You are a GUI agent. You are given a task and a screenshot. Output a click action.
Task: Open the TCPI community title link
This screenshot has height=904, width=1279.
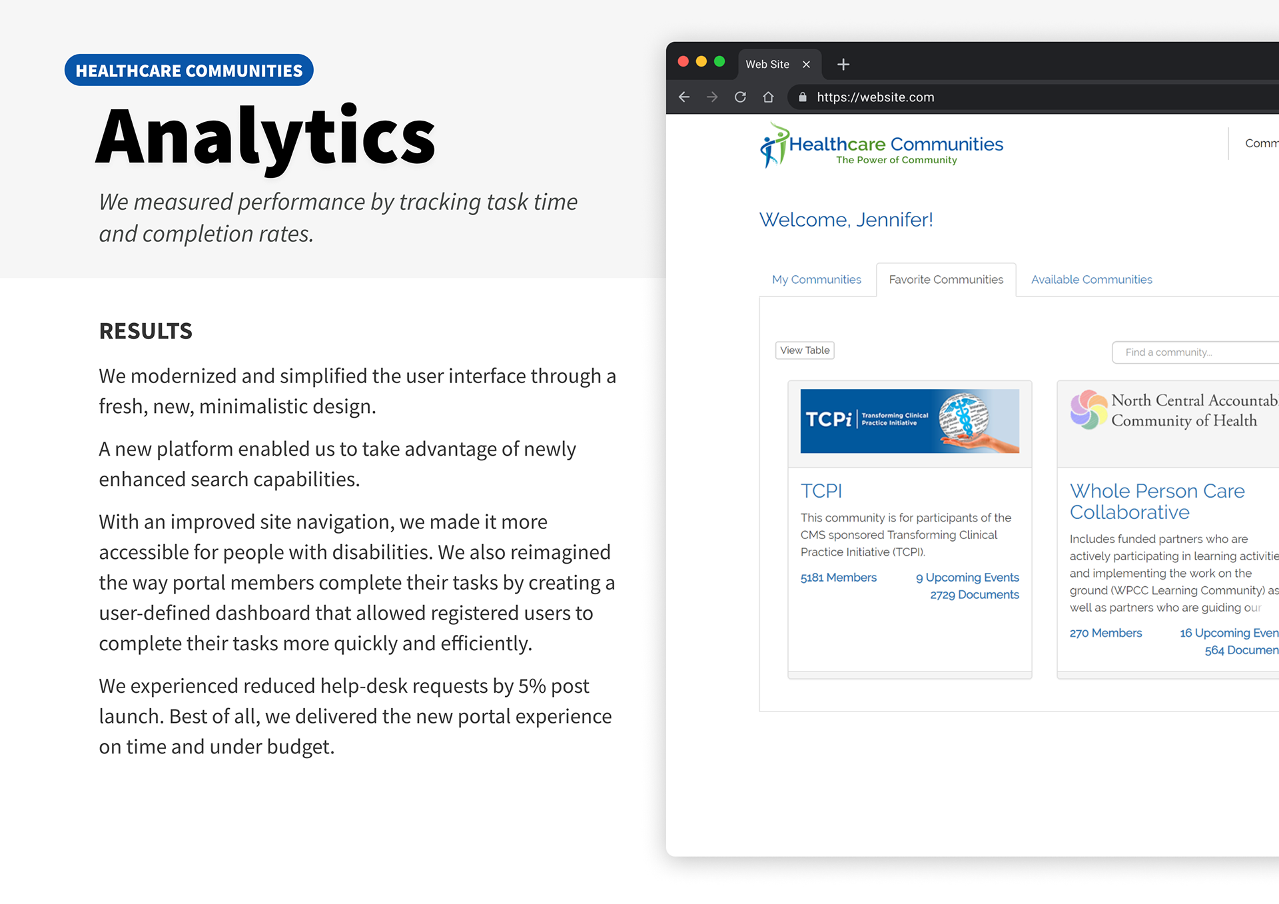[x=821, y=491]
